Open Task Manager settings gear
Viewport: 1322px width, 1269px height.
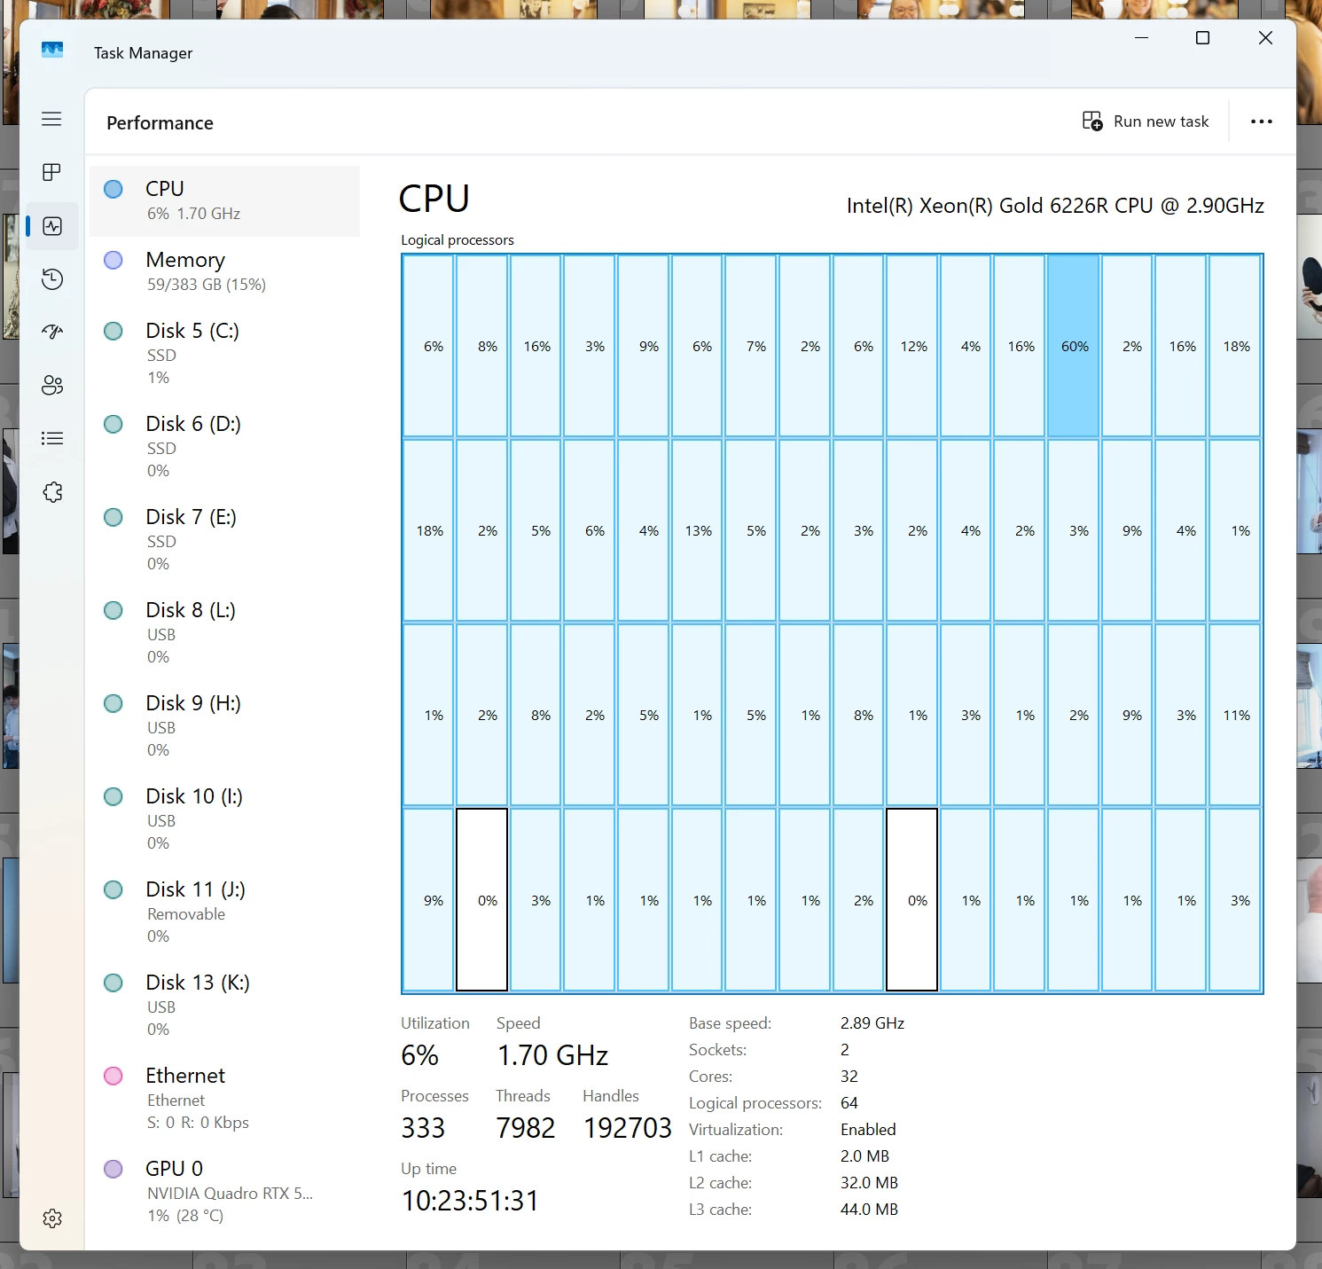pyautogui.click(x=52, y=1218)
